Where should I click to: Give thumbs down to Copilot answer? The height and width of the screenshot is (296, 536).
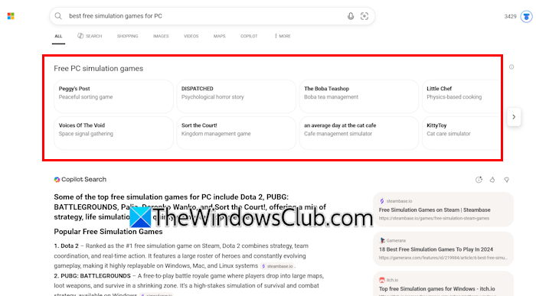click(506, 180)
